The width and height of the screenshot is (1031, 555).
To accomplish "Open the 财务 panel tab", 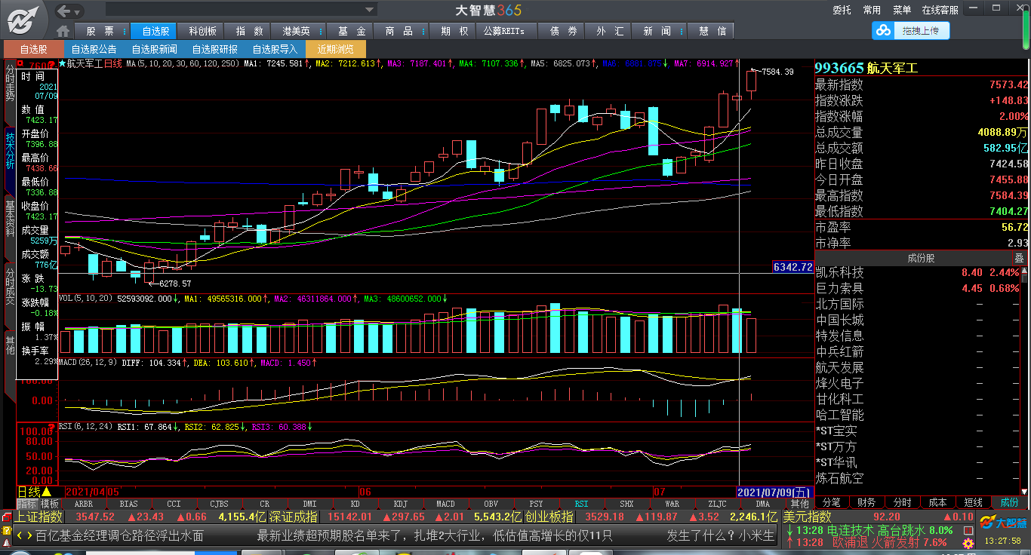I will click(866, 502).
